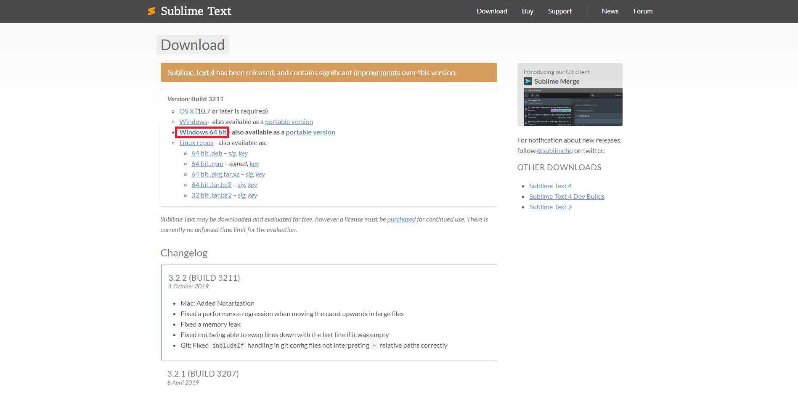Click the Sublime Merge icon in sidebar
798x393 pixels.
tap(528, 81)
